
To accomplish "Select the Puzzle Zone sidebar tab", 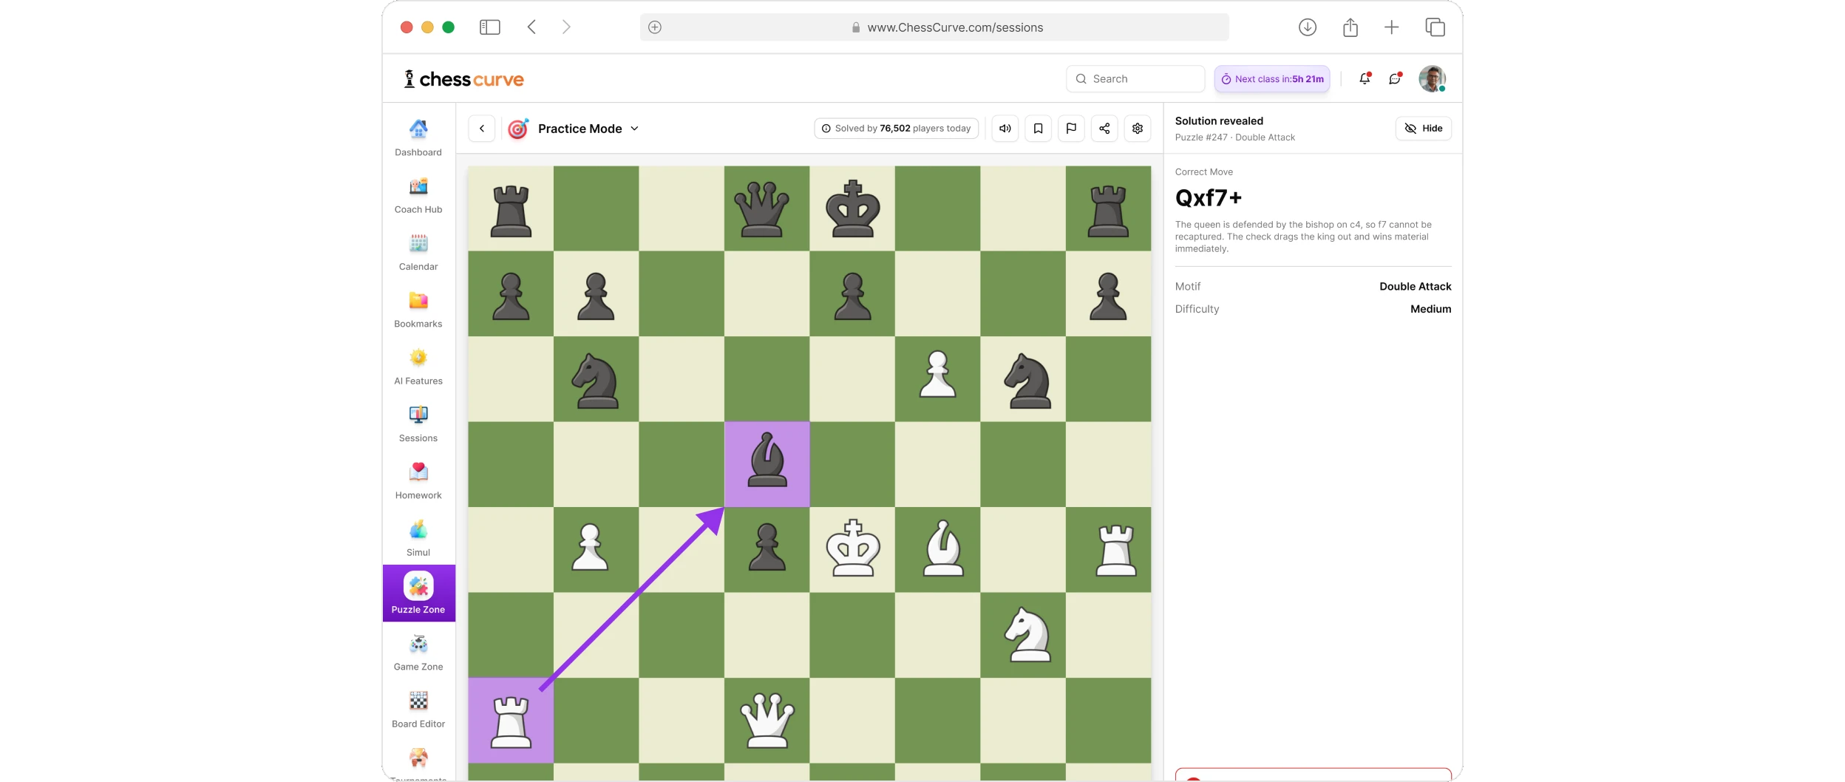I will 418,593.
